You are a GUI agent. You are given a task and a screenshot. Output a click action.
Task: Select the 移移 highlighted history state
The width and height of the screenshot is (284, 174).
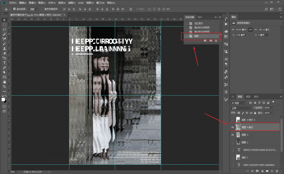click(201, 36)
